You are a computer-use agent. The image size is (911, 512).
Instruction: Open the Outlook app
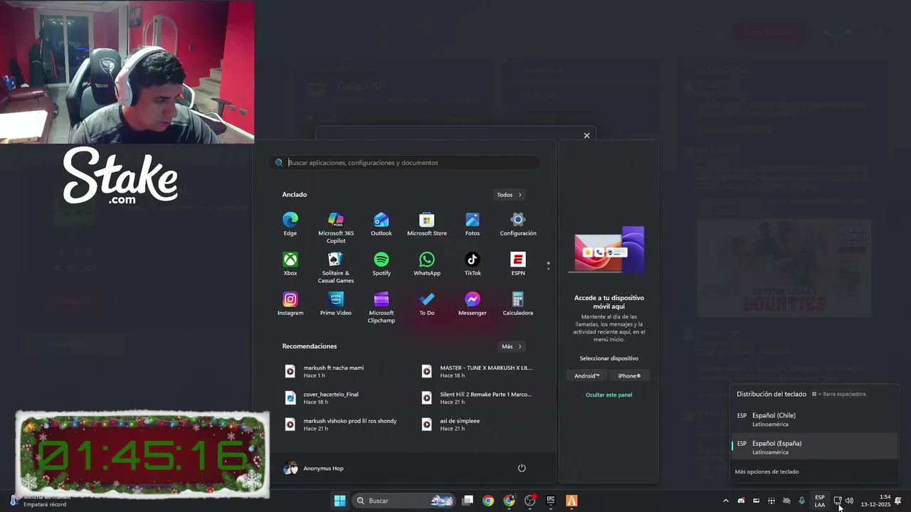381,223
